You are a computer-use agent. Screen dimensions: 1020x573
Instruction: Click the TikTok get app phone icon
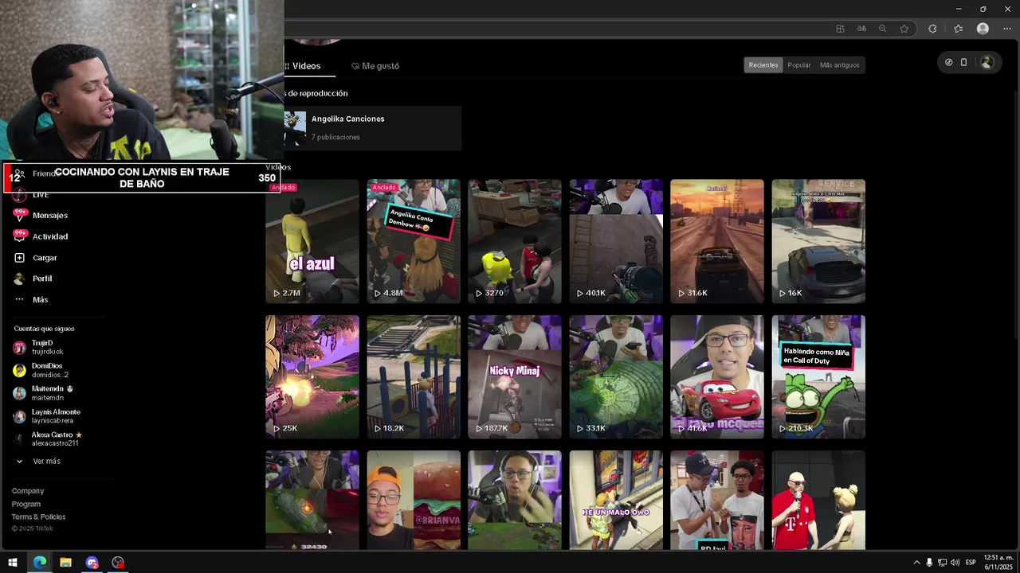pyautogui.click(x=963, y=62)
